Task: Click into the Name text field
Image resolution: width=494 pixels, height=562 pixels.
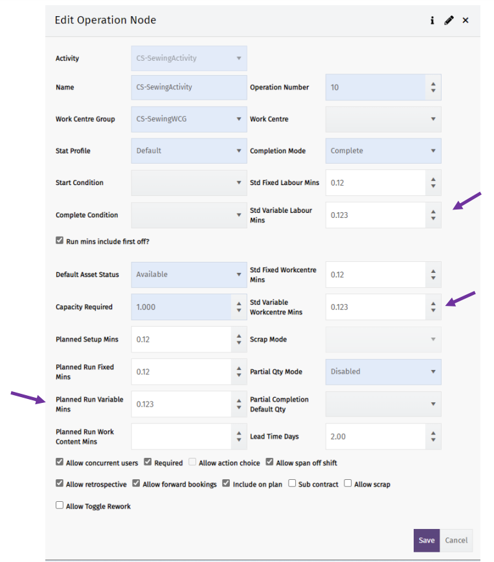Action: click(188, 87)
